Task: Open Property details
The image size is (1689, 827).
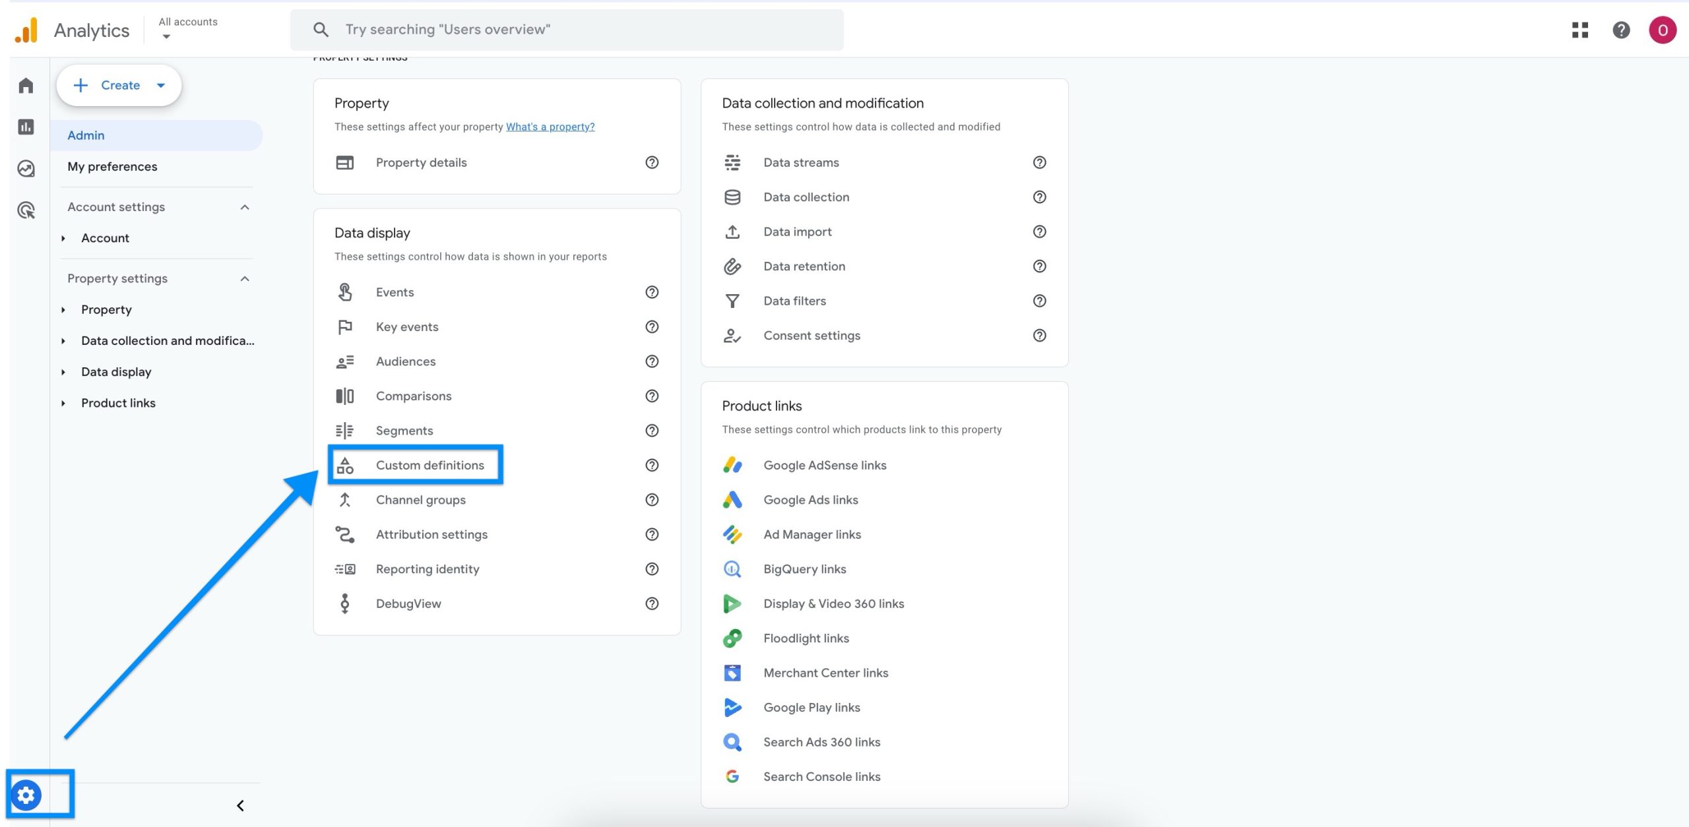Action: (421, 162)
